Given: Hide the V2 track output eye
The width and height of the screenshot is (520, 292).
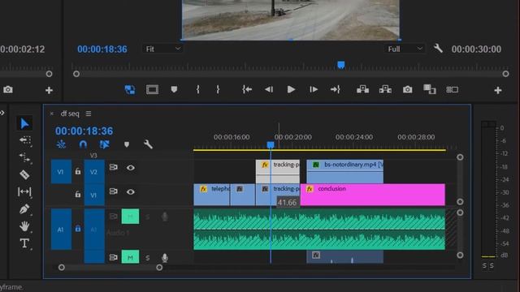Looking at the screenshot, I should point(130,168).
